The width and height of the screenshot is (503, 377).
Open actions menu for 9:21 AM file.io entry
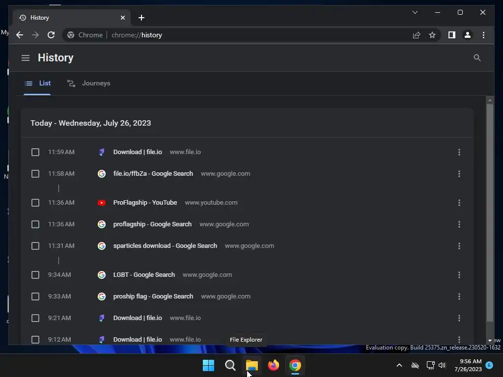pos(459,318)
